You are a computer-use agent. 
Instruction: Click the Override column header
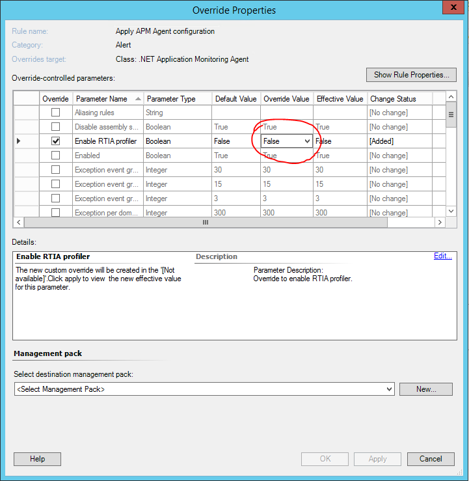click(56, 99)
